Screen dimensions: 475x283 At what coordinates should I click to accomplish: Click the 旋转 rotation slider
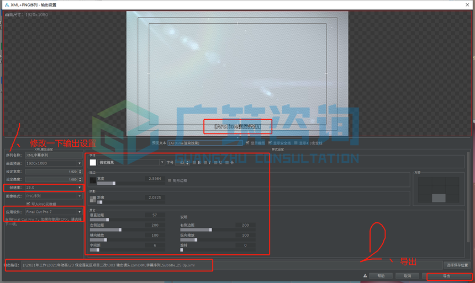click(x=218, y=250)
